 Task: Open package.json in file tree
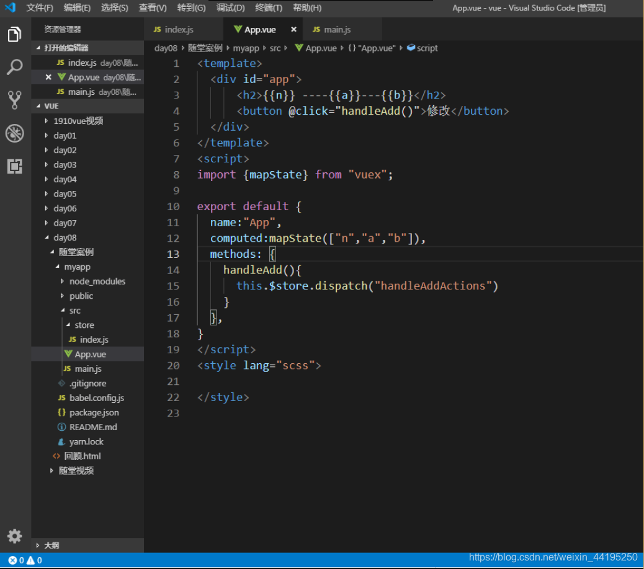tap(94, 413)
